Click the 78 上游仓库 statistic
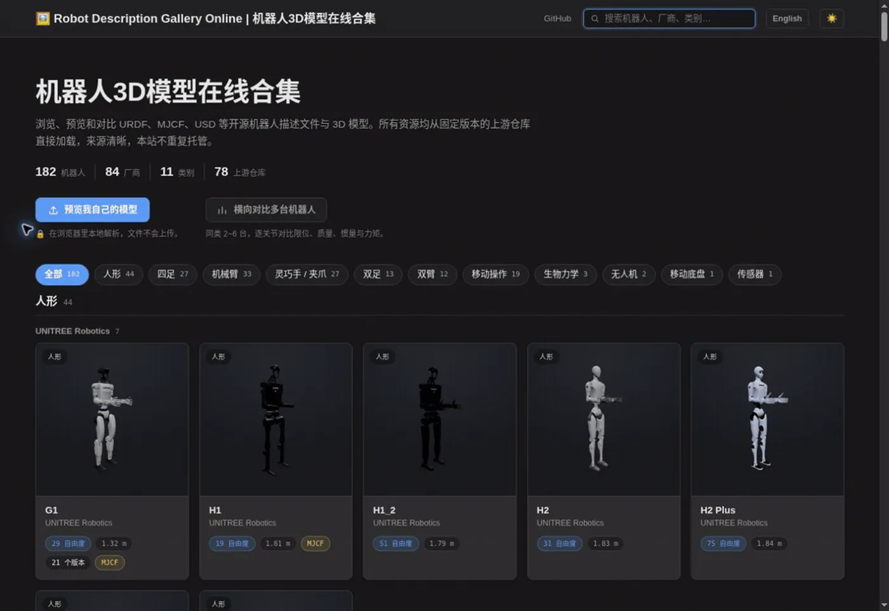889x611 pixels. click(240, 172)
